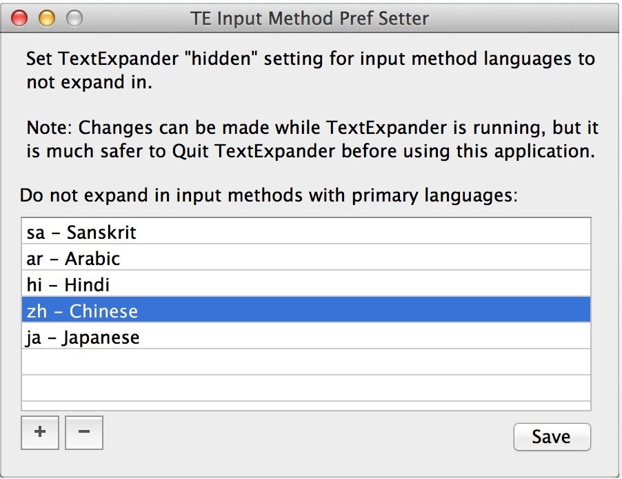
Task: Save the input method preferences
Action: [x=552, y=436]
